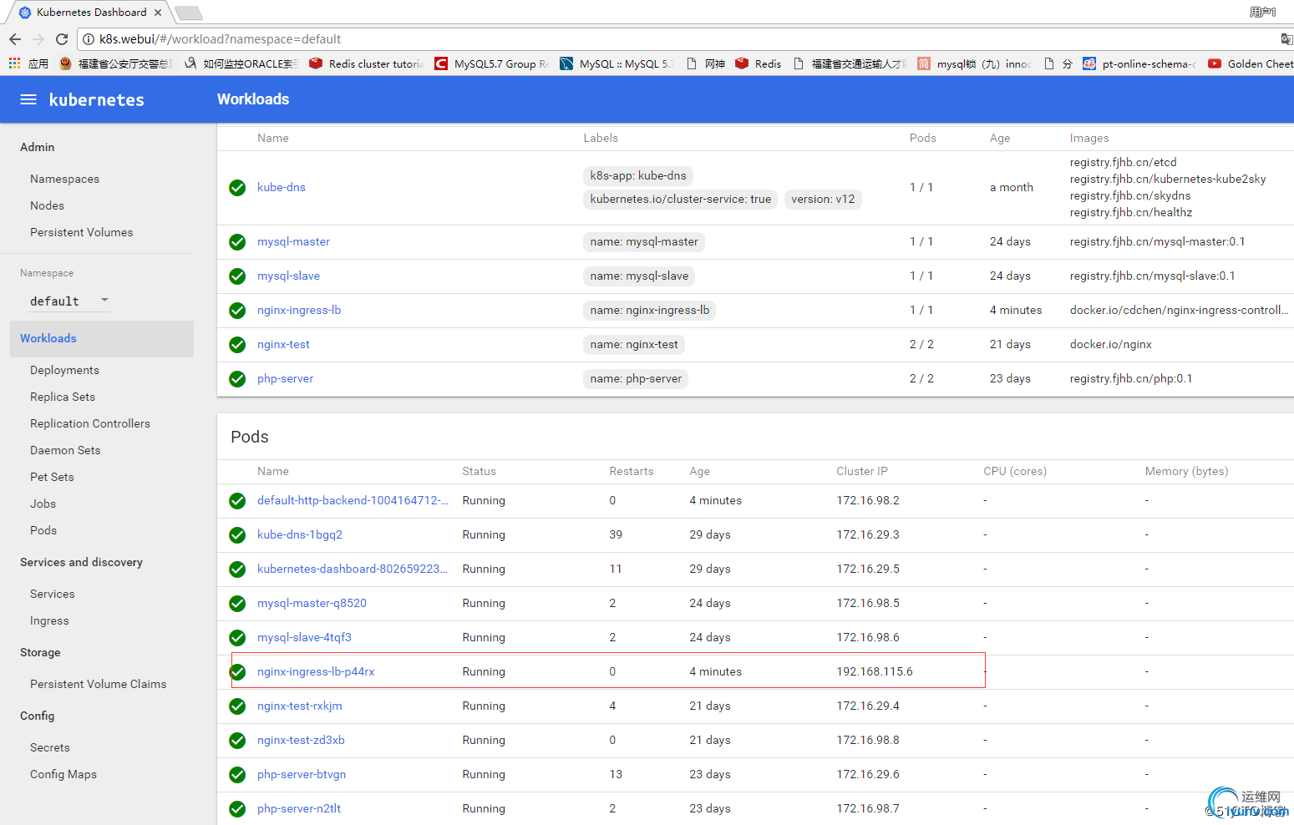Click status checkmark beside nginx-ingress-lb-p44rx pod
This screenshot has height=825, width=1294.
click(237, 672)
